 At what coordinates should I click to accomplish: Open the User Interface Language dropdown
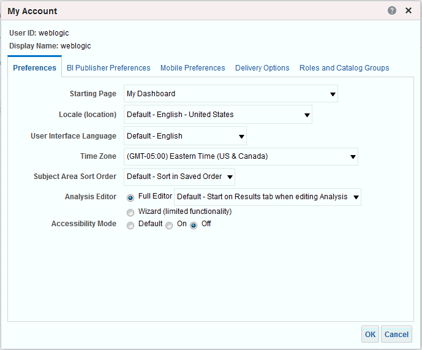[x=185, y=136]
